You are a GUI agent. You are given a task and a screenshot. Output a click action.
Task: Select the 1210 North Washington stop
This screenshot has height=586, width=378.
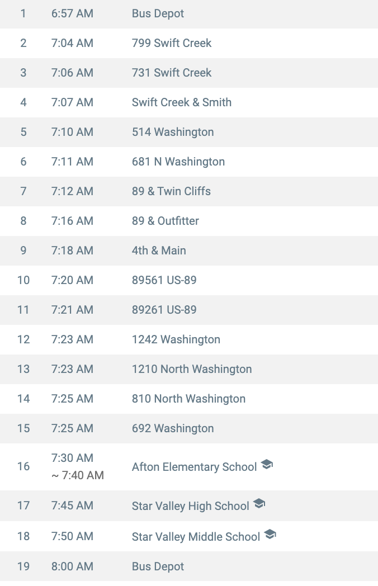click(x=192, y=369)
